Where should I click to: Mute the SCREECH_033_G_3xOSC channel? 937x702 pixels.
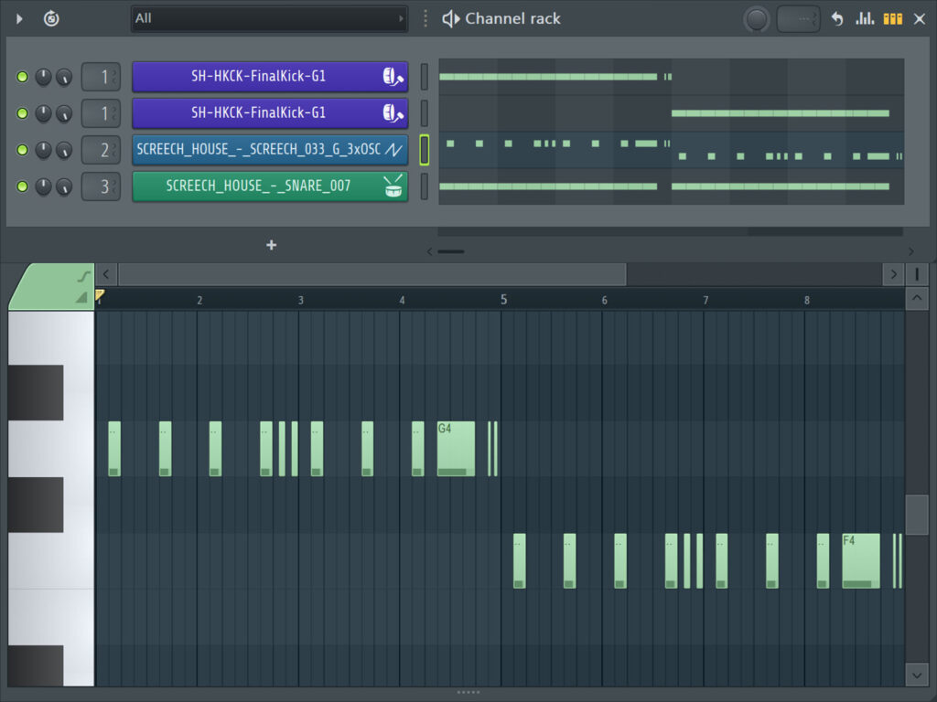(22, 150)
